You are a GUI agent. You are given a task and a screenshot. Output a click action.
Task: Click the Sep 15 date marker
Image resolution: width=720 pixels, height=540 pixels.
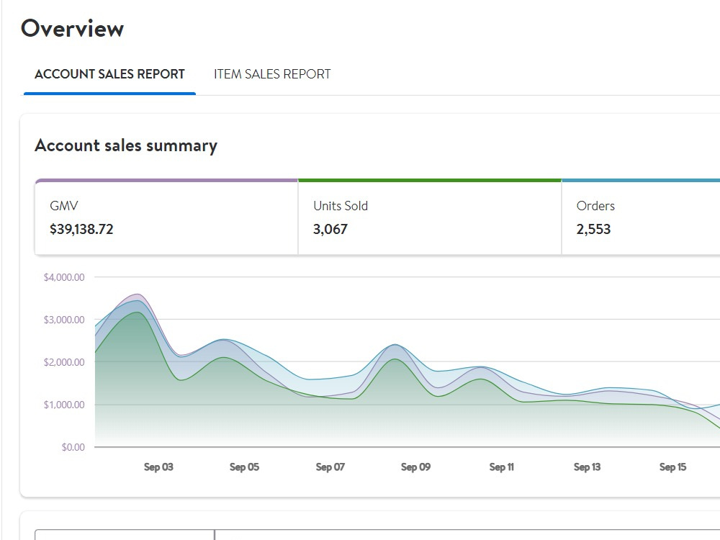pyautogui.click(x=672, y=467)
